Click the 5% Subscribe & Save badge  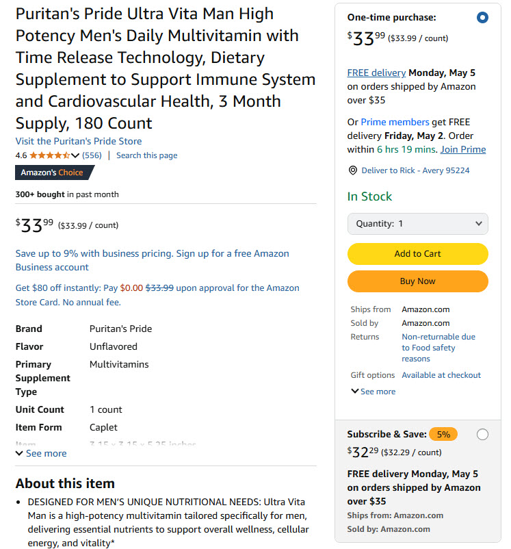click(443, 435)
